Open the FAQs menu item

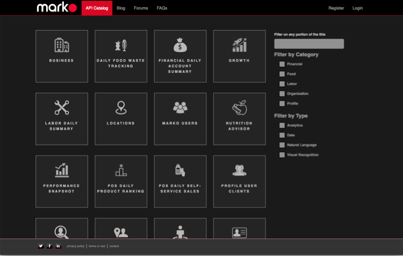pyautogui.click(x=162, y=8)
